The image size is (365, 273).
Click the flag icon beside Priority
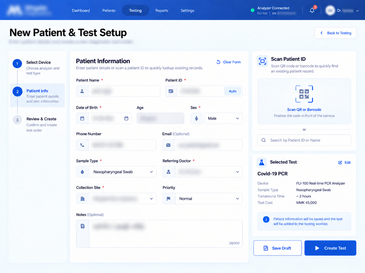169,199
